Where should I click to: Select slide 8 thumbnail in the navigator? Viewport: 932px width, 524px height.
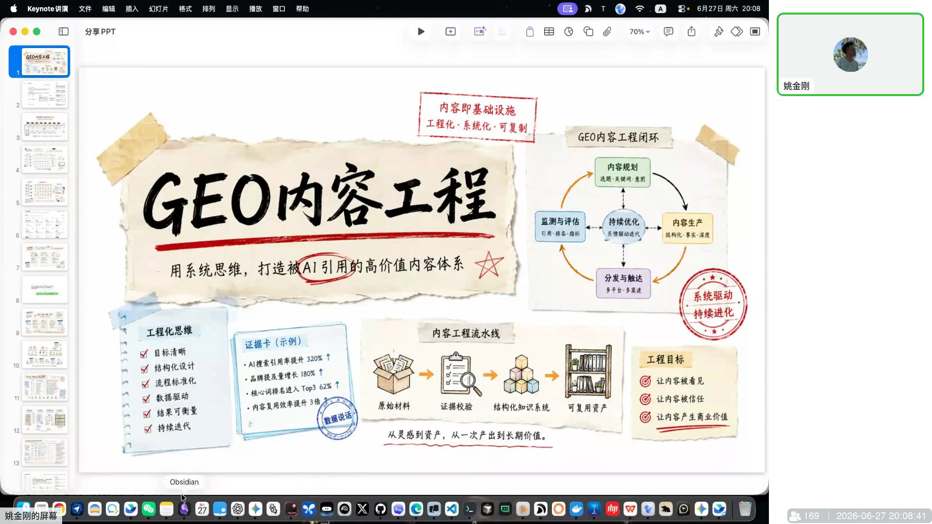tap(45, 290)
